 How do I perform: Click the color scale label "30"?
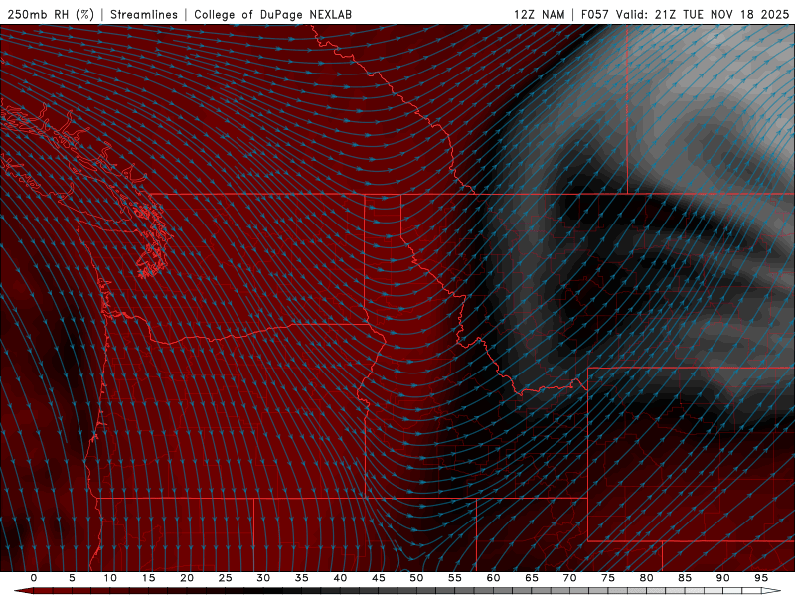pos(263,578)
